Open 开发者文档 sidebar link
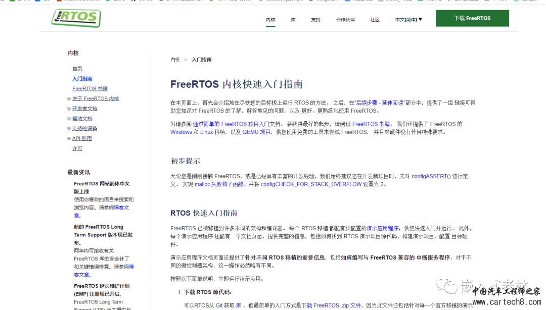Viewport: 546px width, 310px height. (84, 109)
